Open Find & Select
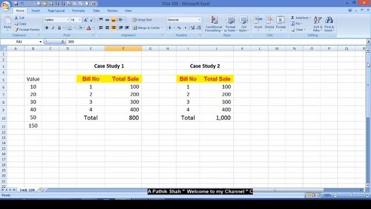This screenshot has width=371, height=209. pos(329,24)
